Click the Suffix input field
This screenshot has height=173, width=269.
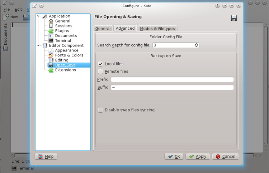(x=172, y=87)
